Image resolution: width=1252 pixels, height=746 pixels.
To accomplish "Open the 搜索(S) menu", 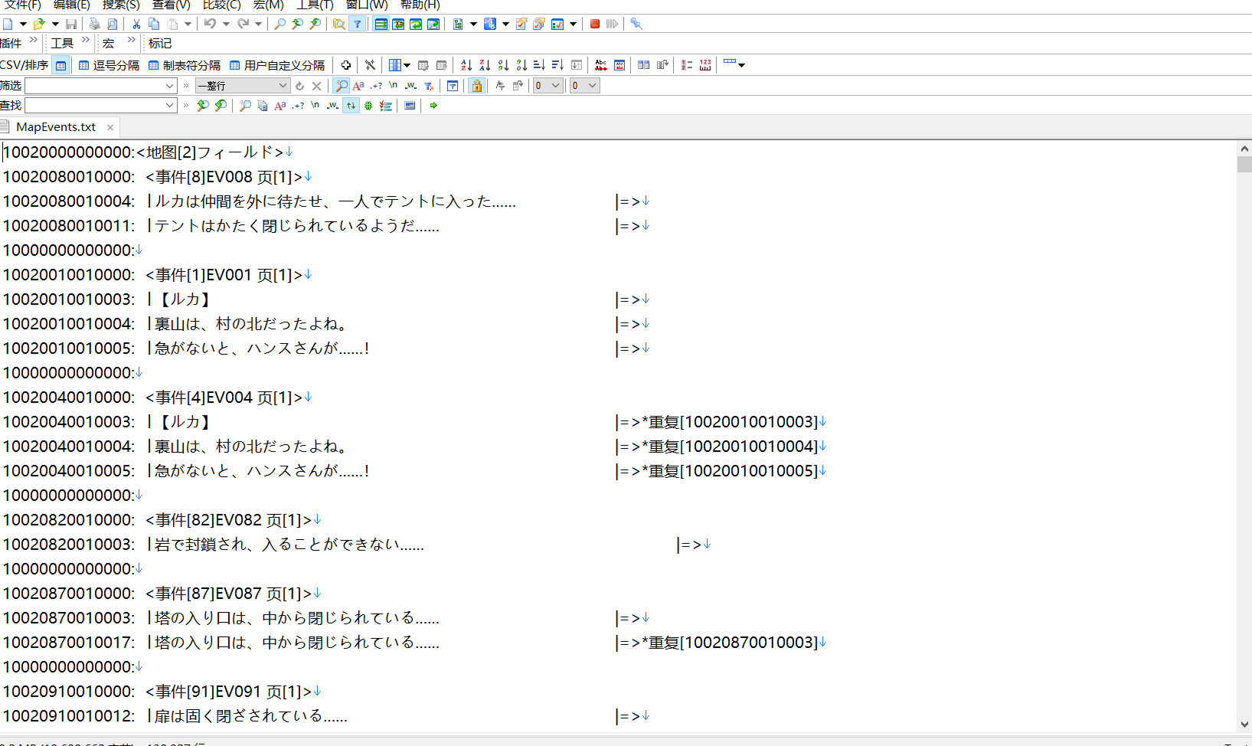I will 121,5.
